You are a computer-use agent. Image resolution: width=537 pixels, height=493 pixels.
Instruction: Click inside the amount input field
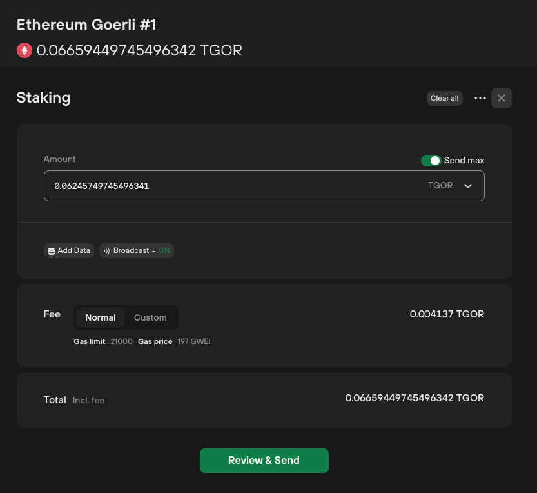[193, 186]
